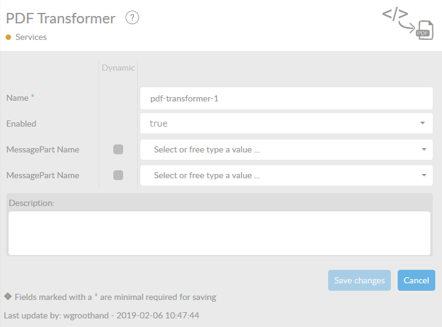Click the Services category label

click(31, 37)
